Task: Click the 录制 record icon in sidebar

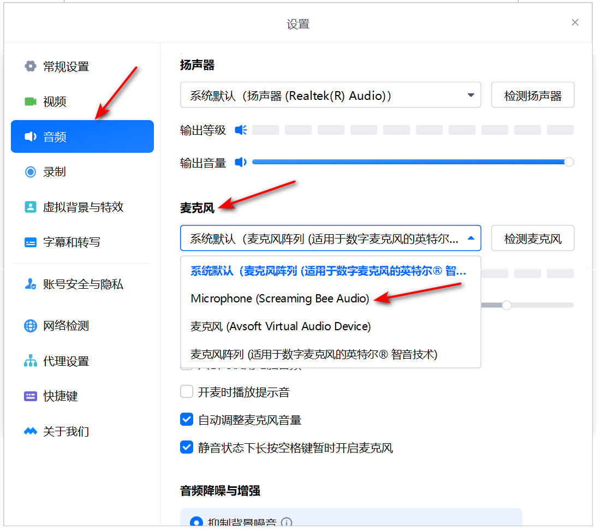Action: [31, 172]
